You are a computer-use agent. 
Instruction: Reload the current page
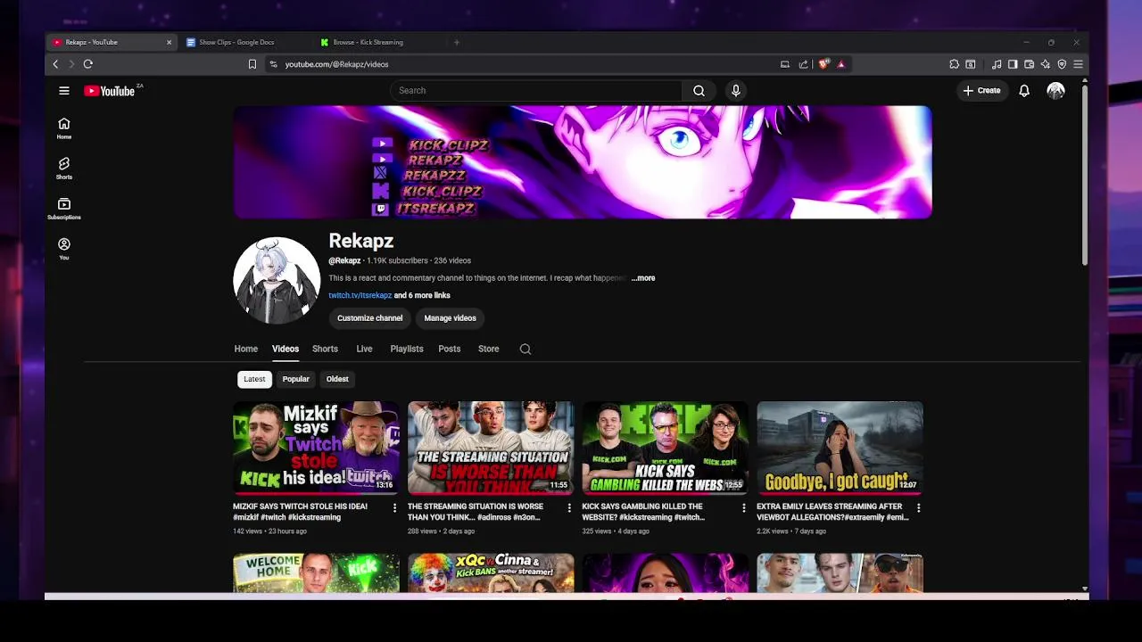point(87,64)
